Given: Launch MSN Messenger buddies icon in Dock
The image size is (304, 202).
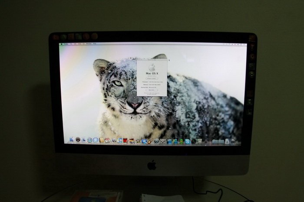Looking at the screenshot, I should 175,141.
